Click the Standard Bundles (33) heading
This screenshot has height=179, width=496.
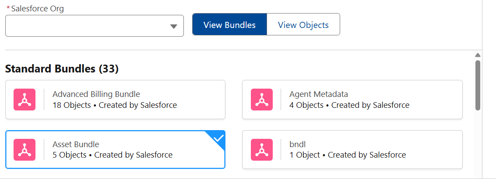62,69
